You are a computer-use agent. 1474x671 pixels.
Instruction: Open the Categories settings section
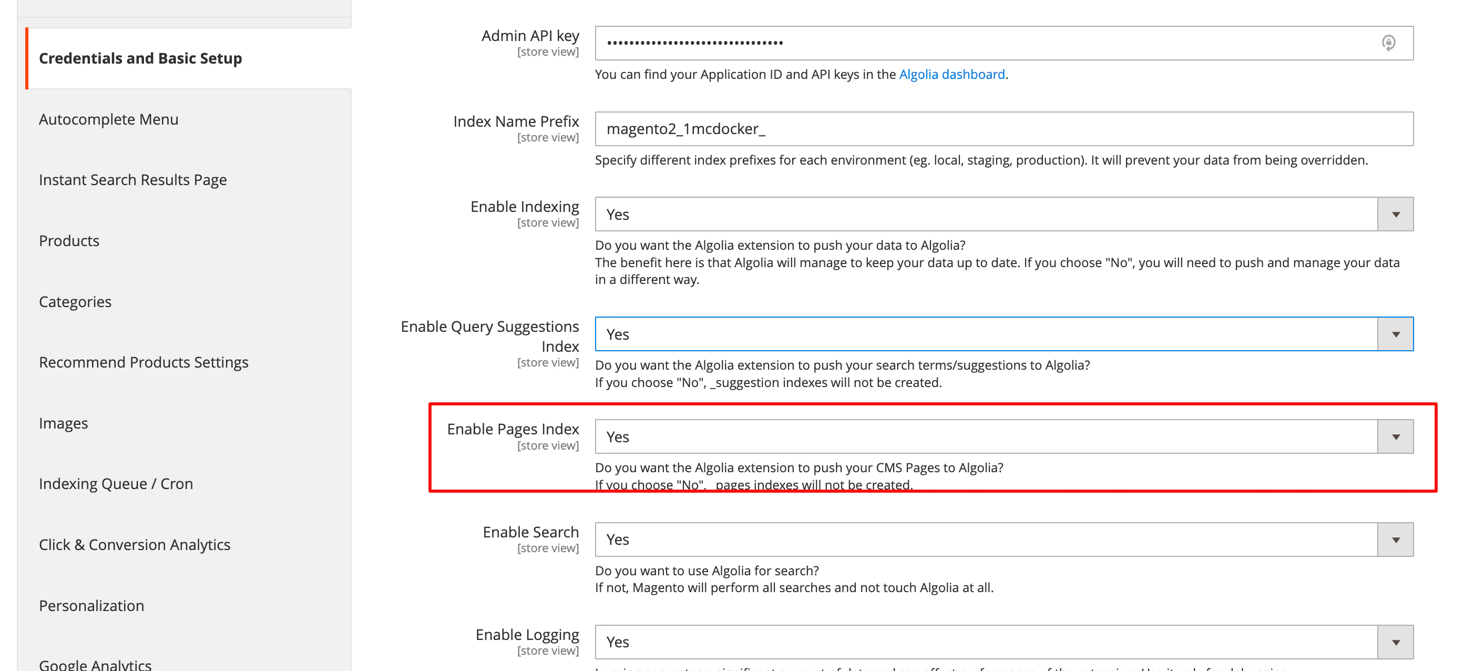(x=75, y=302)
